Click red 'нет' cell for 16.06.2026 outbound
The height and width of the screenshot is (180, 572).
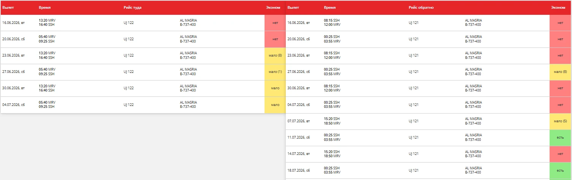pos(275,23)
